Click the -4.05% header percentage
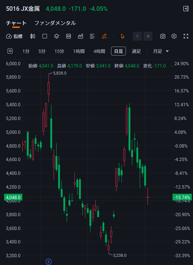 [x=98, y=9]
